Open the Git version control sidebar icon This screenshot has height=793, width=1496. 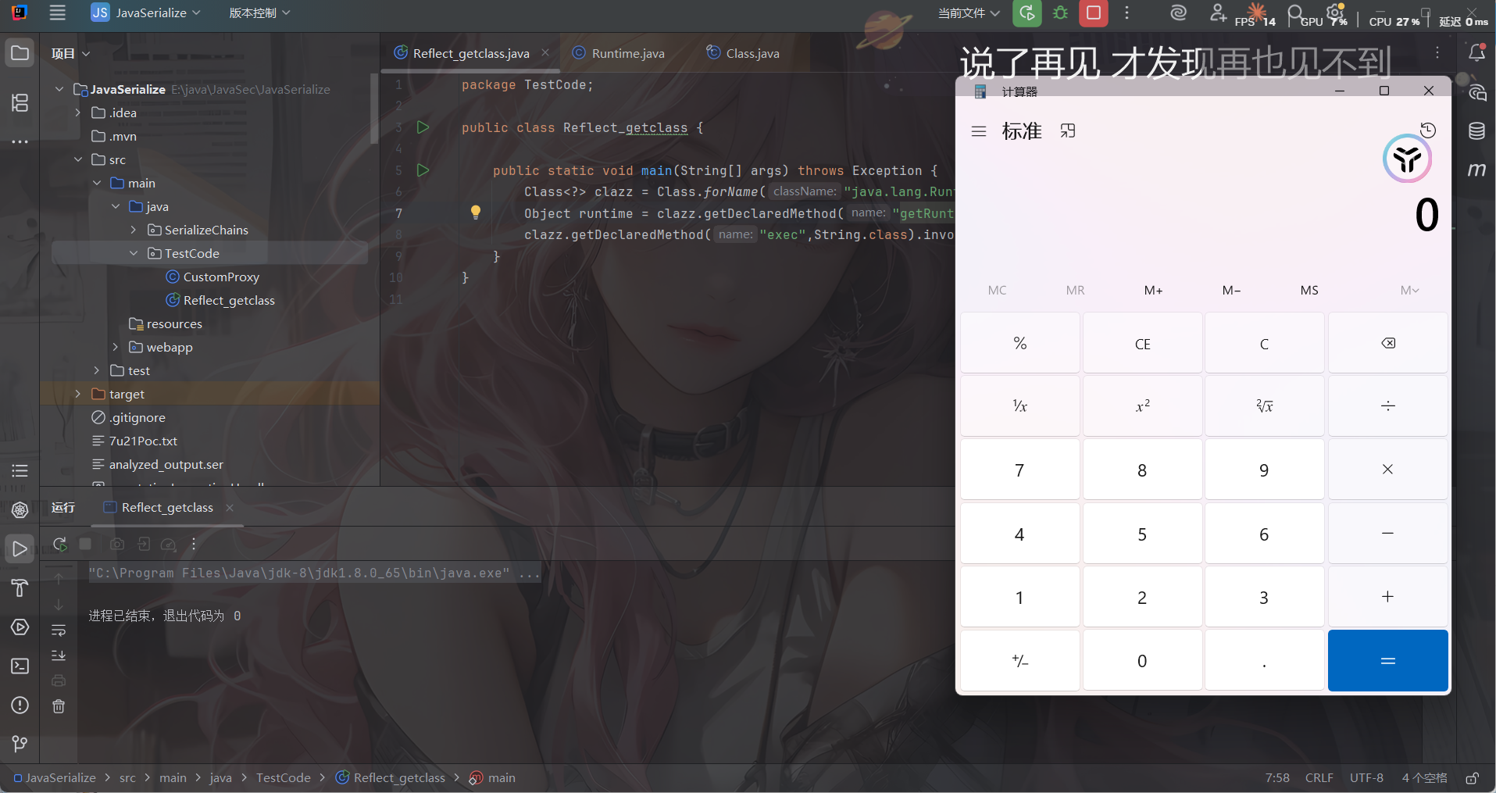click(20, 744)
